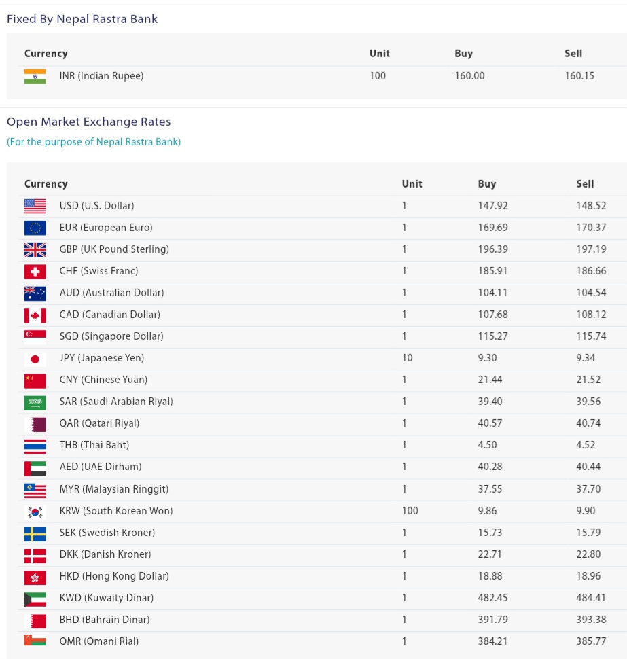This screenshot has width=627, height=659.
Task: Click the INR sell rate 160.15
Action: (x=579, y=76)
